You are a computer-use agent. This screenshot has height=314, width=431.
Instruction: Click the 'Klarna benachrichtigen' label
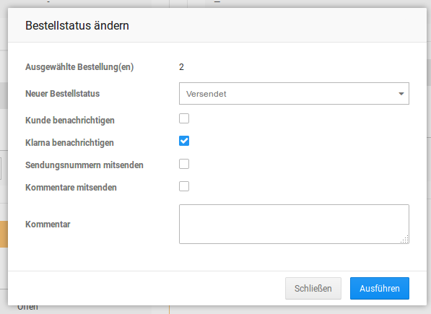69,143
